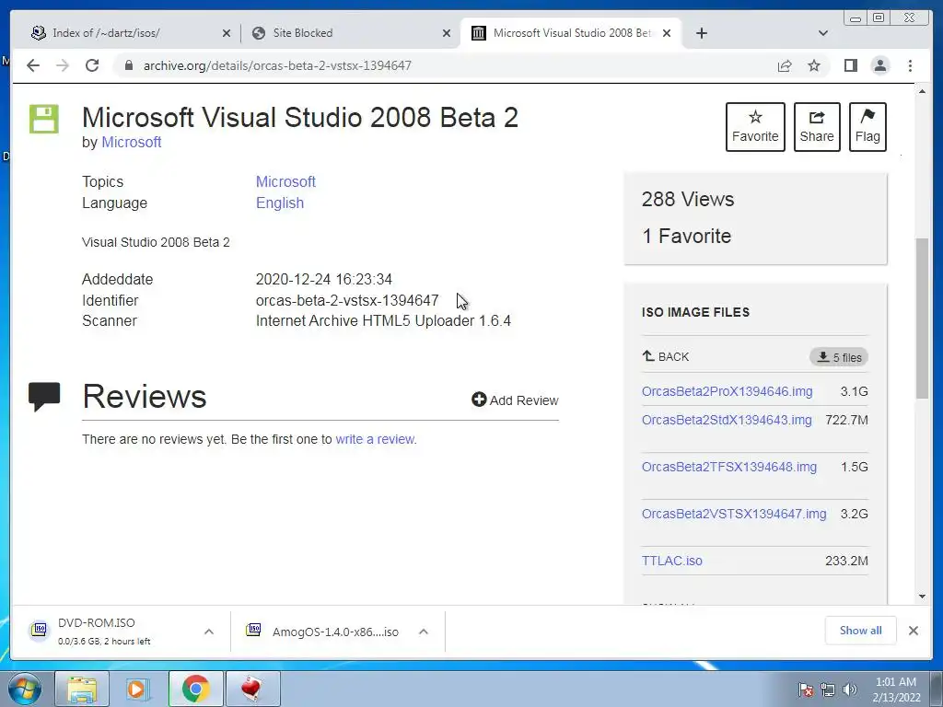Close the Index of /~dartz/isos/ tab
Viewport: 943px width, 707px height.
point(227,33)
